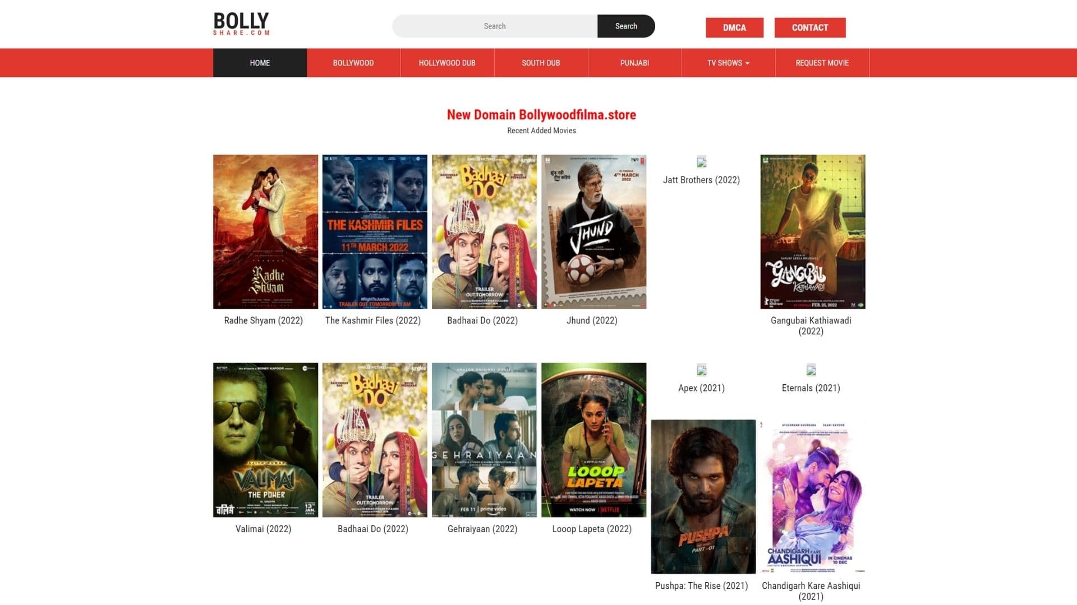Click the BollyShare.com logo

(241, 24)
